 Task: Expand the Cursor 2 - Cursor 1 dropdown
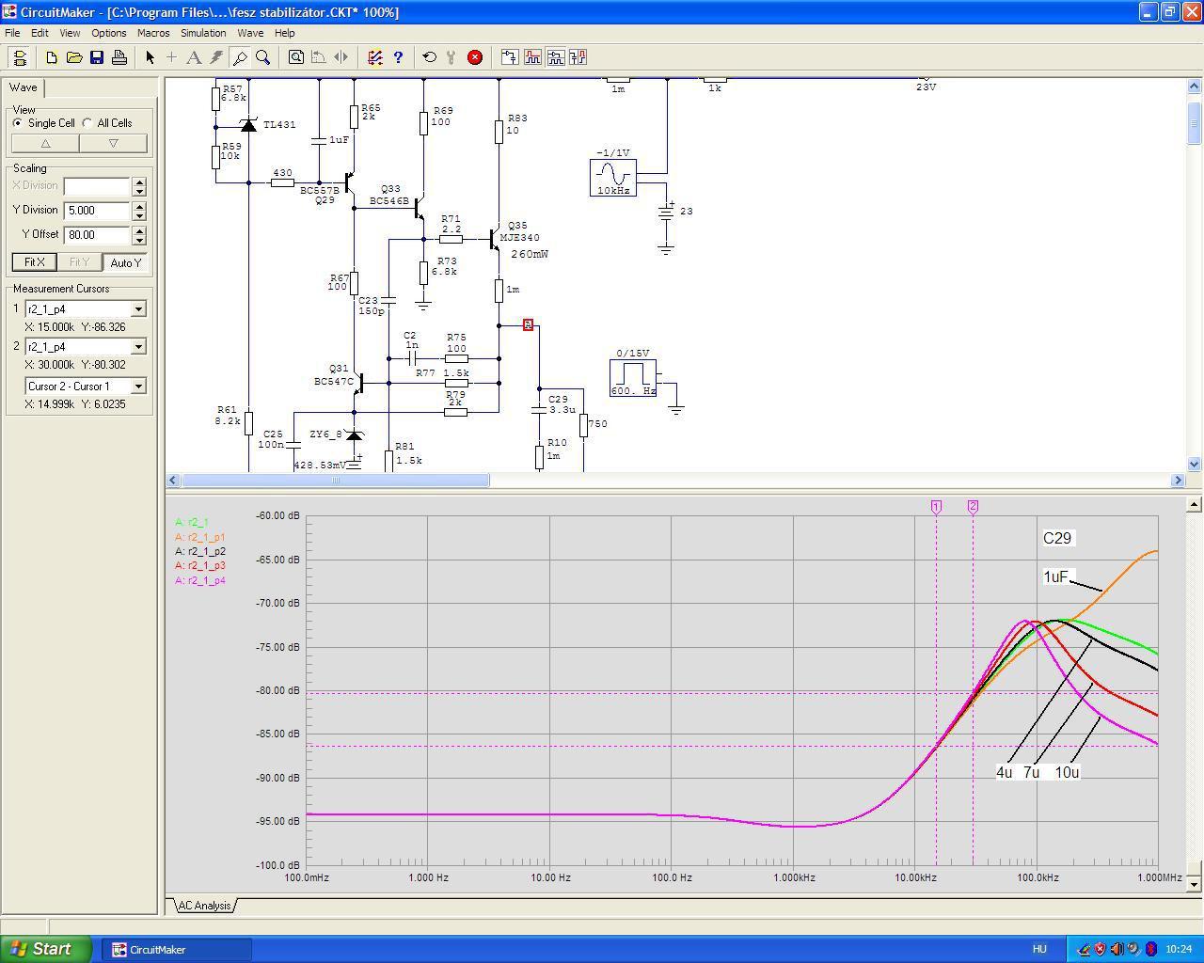click(138, 387)
